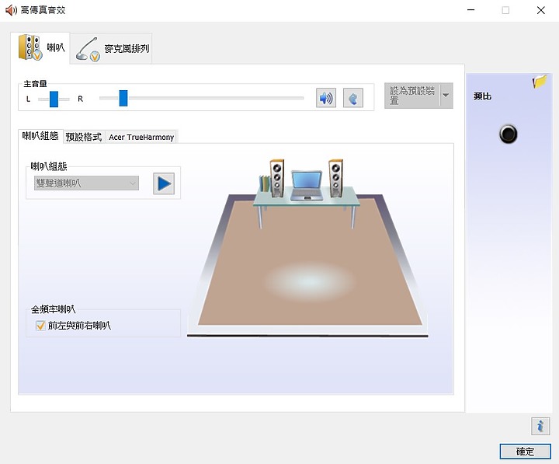The height and width of the screenshot is (464, 559).
Task: Click the 全頻率喇叭 label
Action: coord(53,309)
